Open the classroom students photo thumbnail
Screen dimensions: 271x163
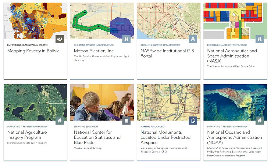pos(102,103)
